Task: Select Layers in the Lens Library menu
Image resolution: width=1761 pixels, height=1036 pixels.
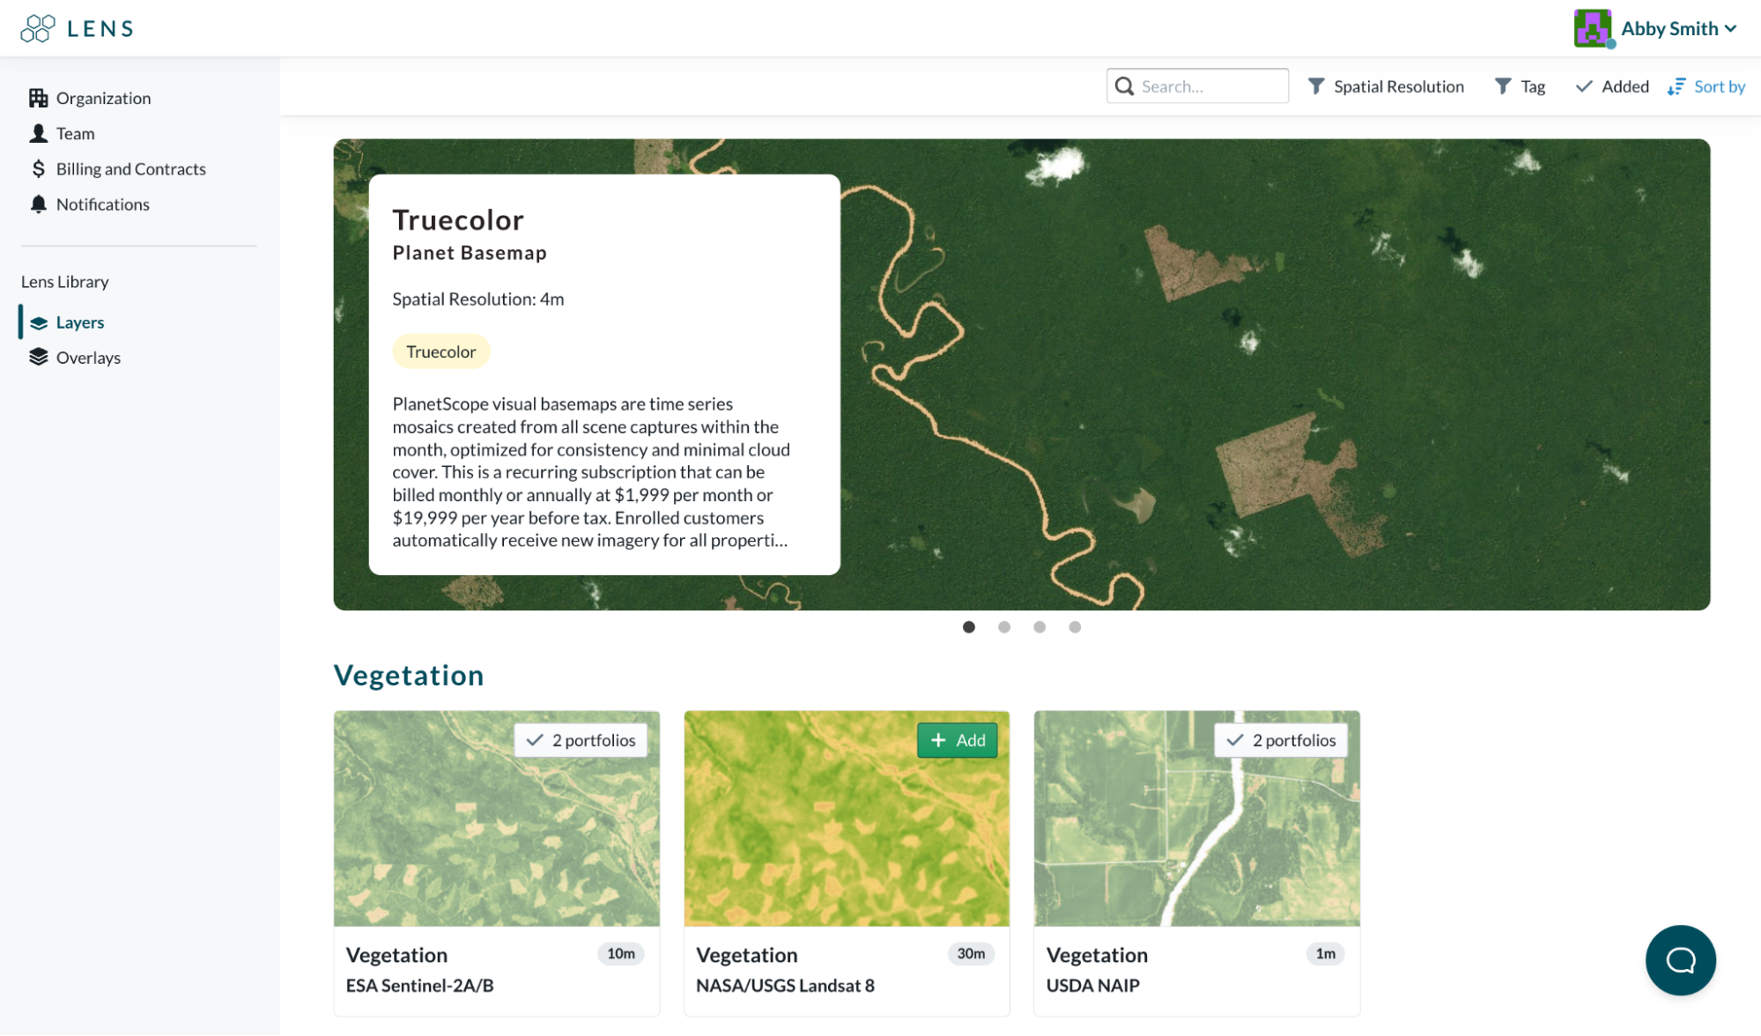Action: point(80,322)
